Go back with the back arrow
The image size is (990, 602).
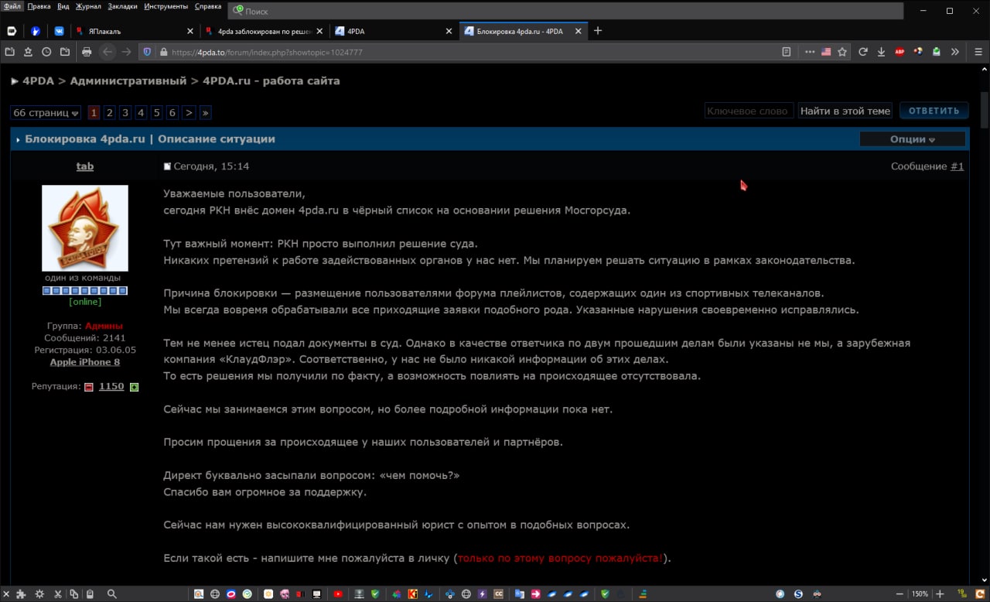tap(108, 52)
